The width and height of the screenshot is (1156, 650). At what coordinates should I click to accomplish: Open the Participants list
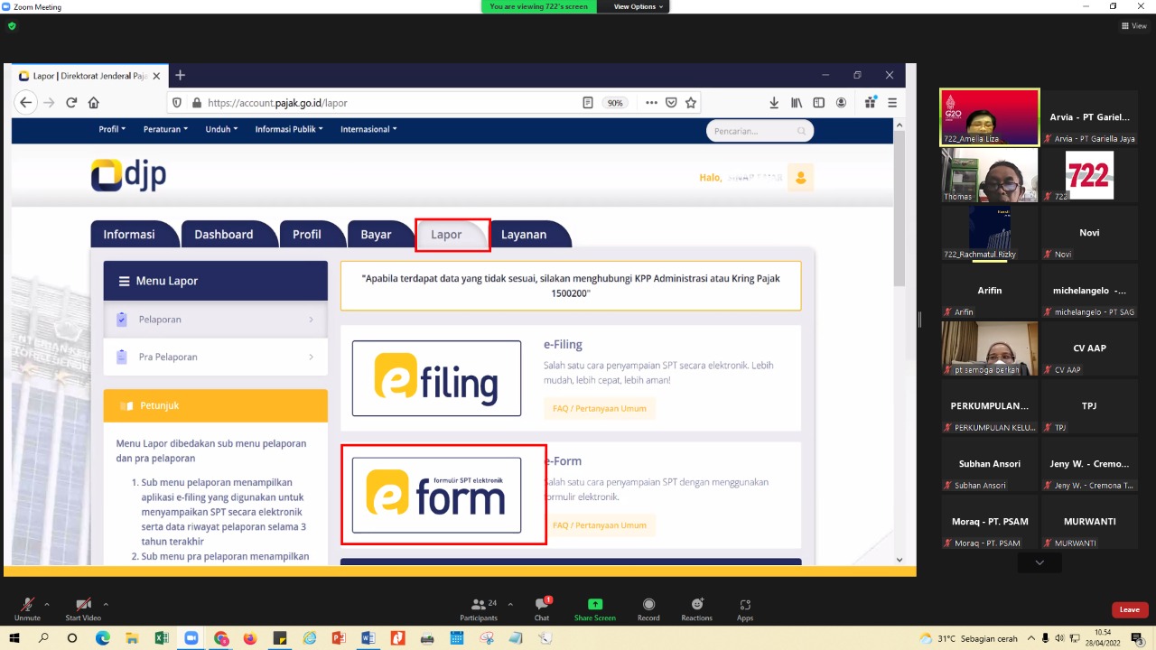(479, 608)
